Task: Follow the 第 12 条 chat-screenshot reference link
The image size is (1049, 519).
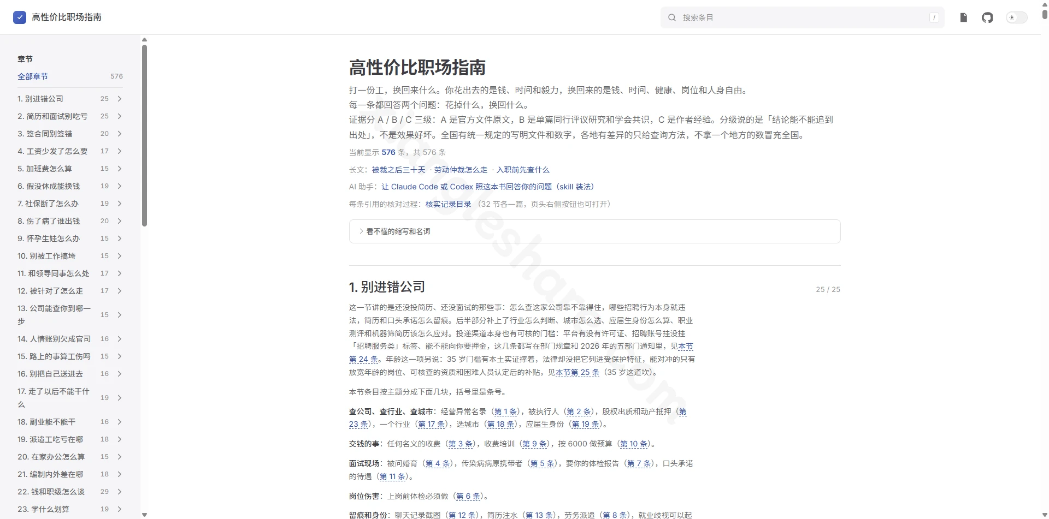Action: (x=462, y=515)
